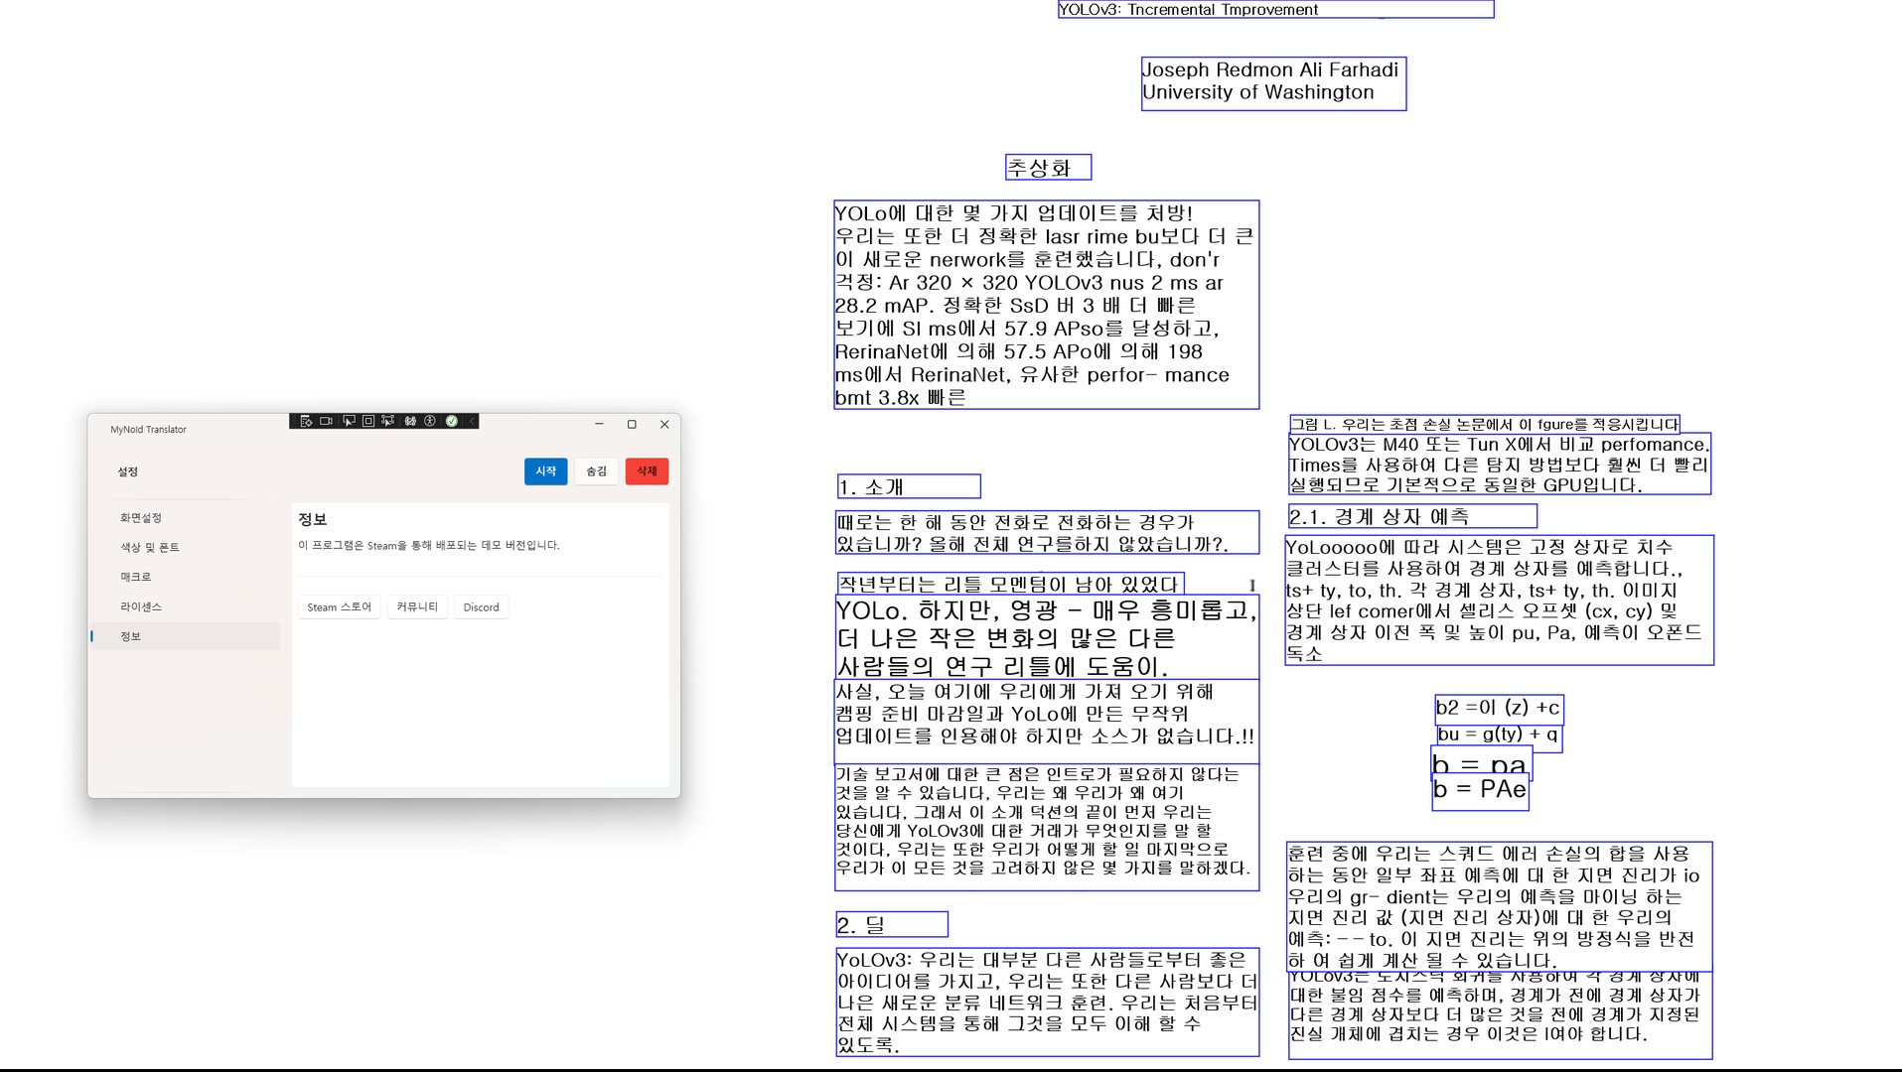This screenshot has height=1072, width=1902.
Task: Select the 정보 sidebar item
Action: tap(131, 637)
